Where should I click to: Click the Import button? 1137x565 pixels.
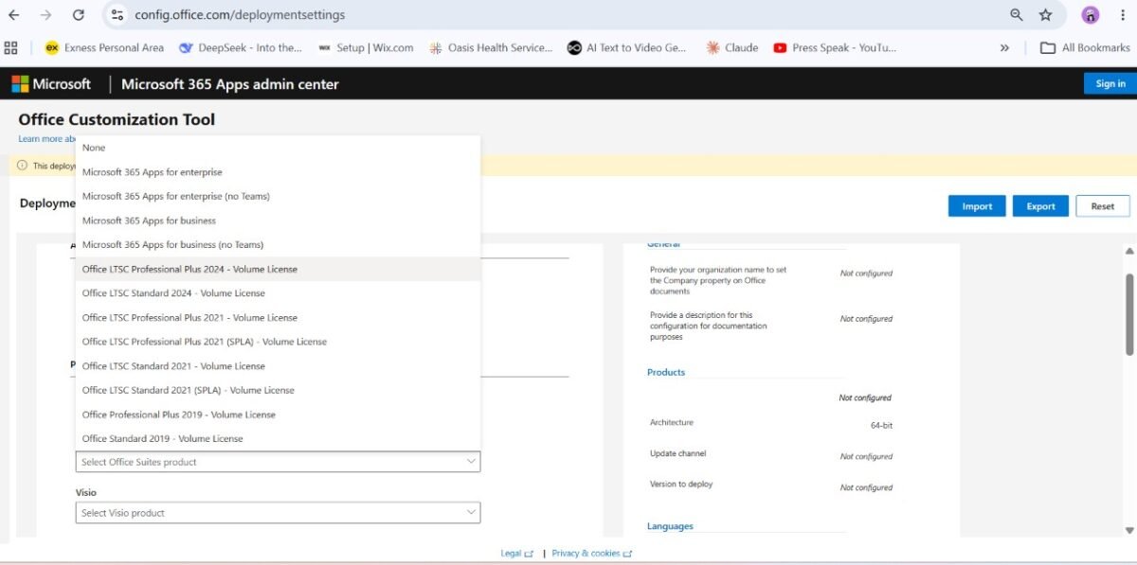click(977, 206)
